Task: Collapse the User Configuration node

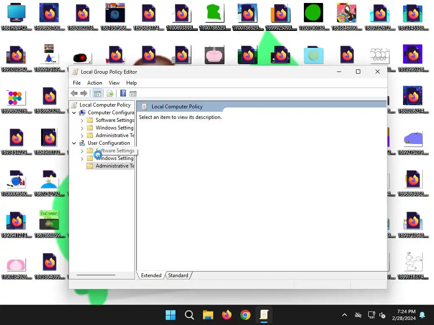Action: point(74,143)
